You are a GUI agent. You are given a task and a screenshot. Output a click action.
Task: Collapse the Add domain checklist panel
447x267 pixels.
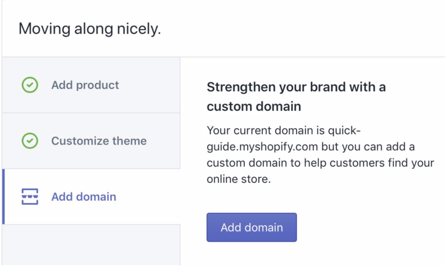pos(84,197)
